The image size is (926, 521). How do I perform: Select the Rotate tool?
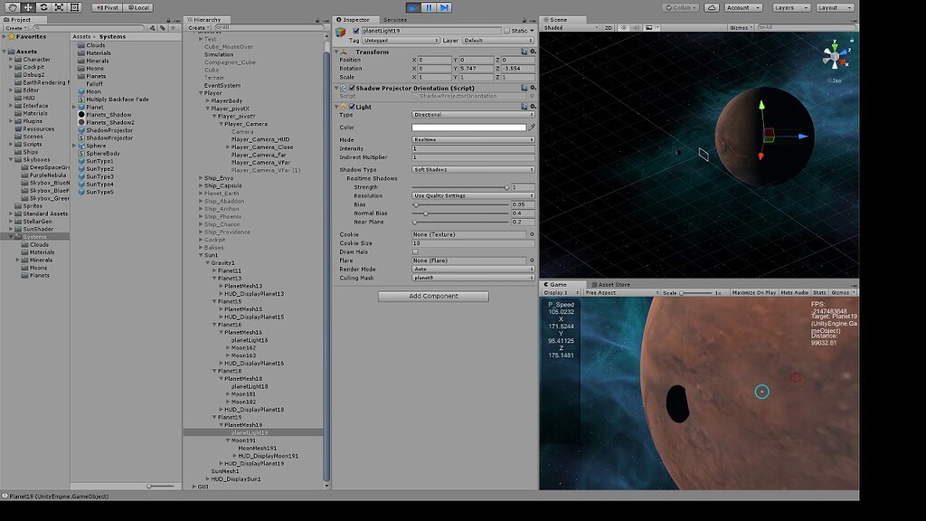44,7
